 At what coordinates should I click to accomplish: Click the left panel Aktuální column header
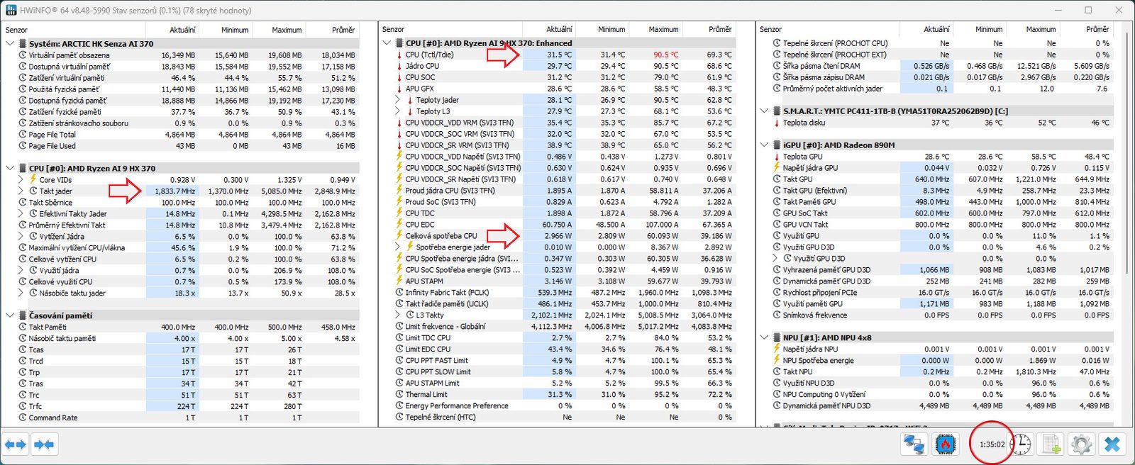coord(172,30)
